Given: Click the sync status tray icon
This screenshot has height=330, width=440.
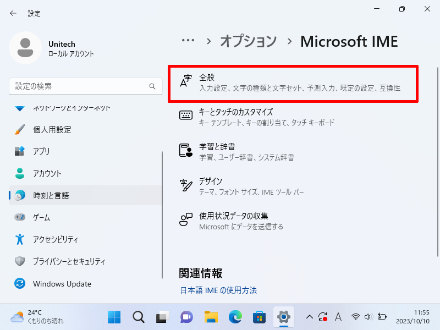Looking at the screenshot, I should (323, 317).
